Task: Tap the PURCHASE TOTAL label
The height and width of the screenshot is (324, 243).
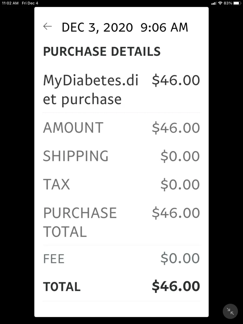Action: click(80, 222)
